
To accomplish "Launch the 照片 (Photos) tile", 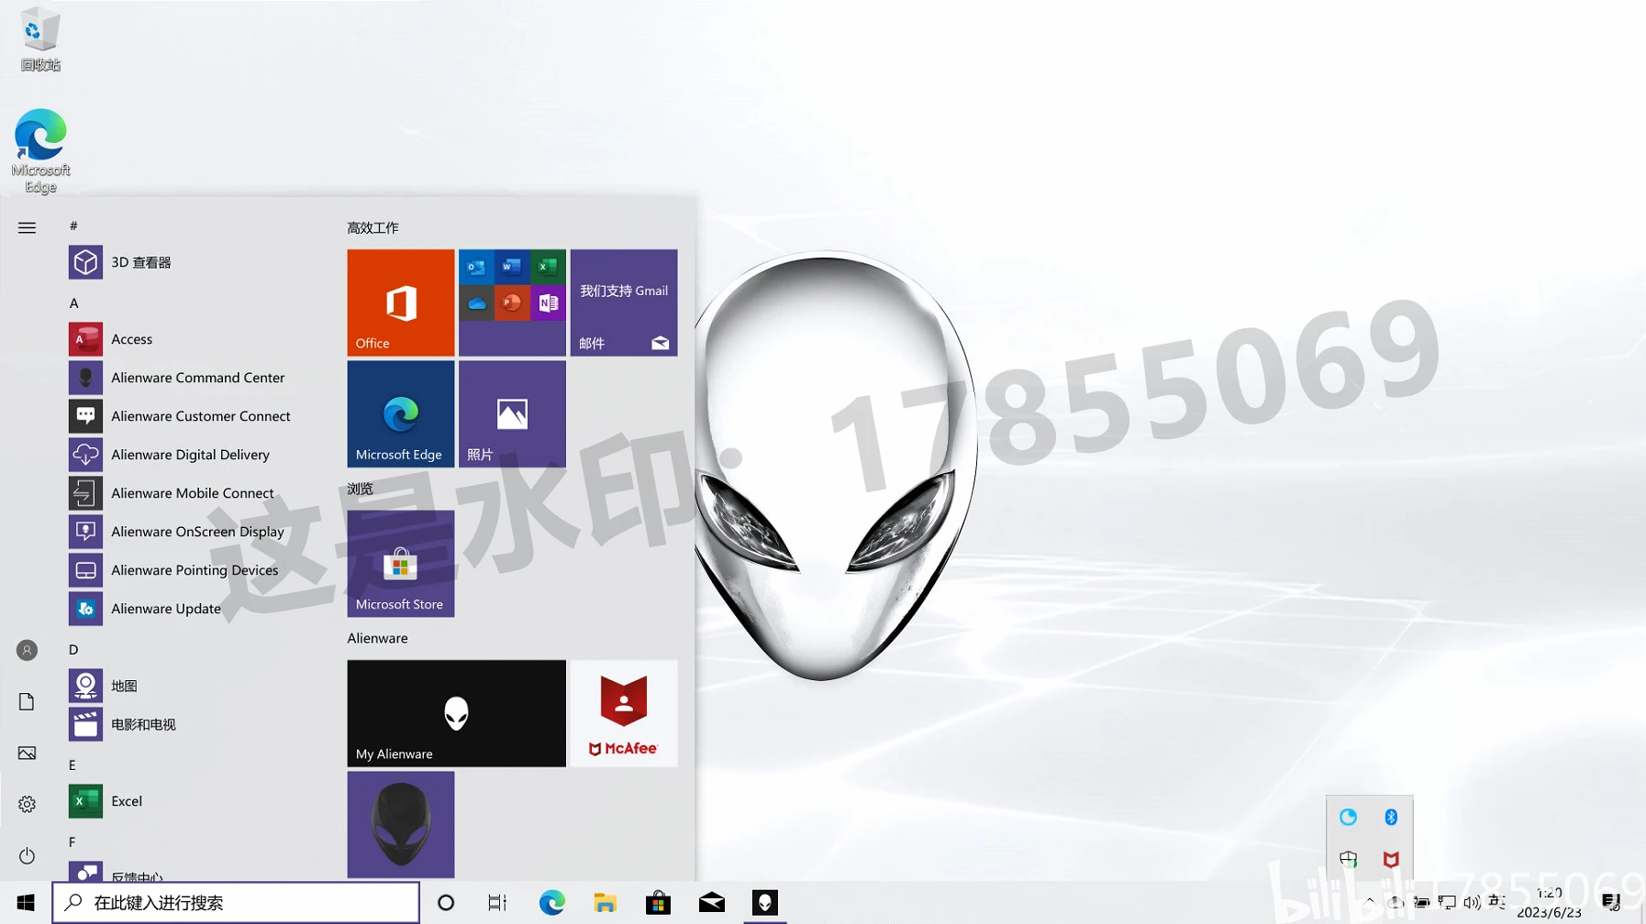I will tap(512, 413).
